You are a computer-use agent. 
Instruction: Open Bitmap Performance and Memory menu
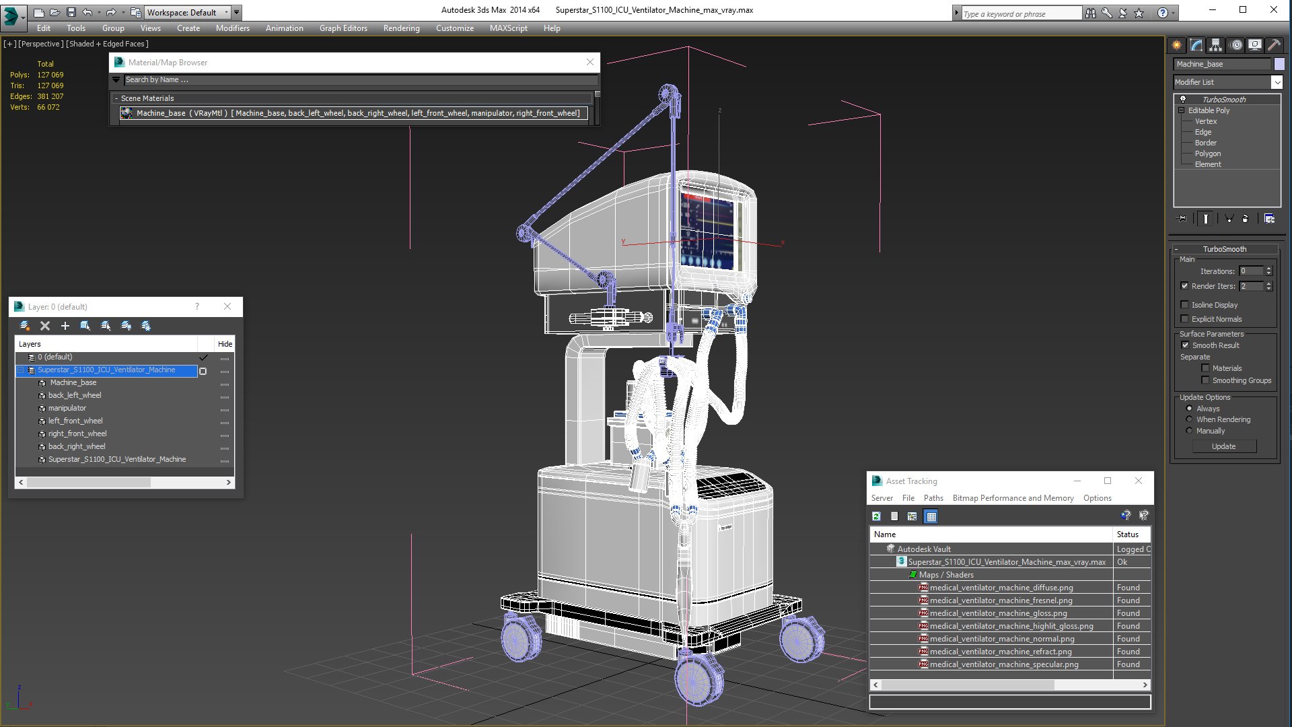tap(1013, 498)
